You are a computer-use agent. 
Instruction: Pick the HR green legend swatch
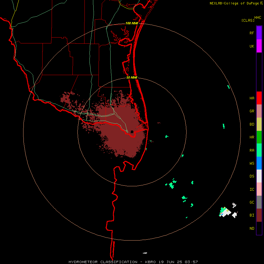click(259, 137)
